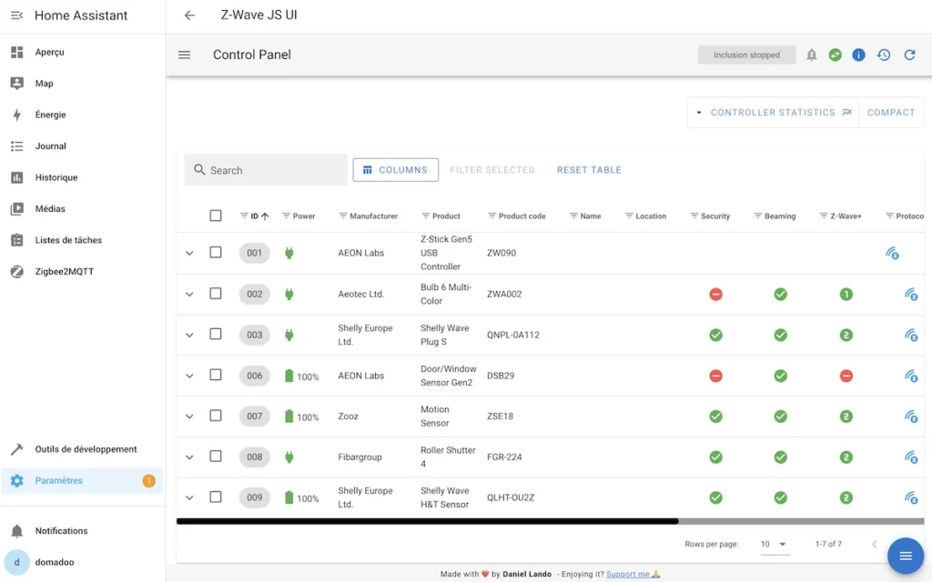Click the node ID badge 006
The height and width of the screenshot is (582, 932).
pos(255,376)
